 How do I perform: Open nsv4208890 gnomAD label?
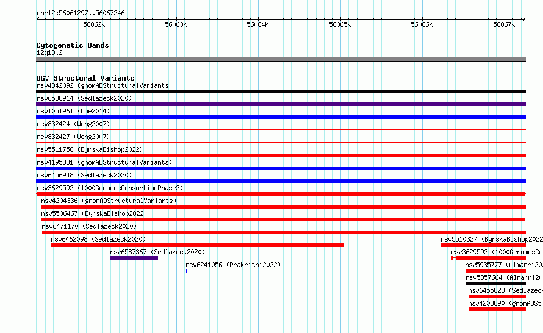click(506, 303)
